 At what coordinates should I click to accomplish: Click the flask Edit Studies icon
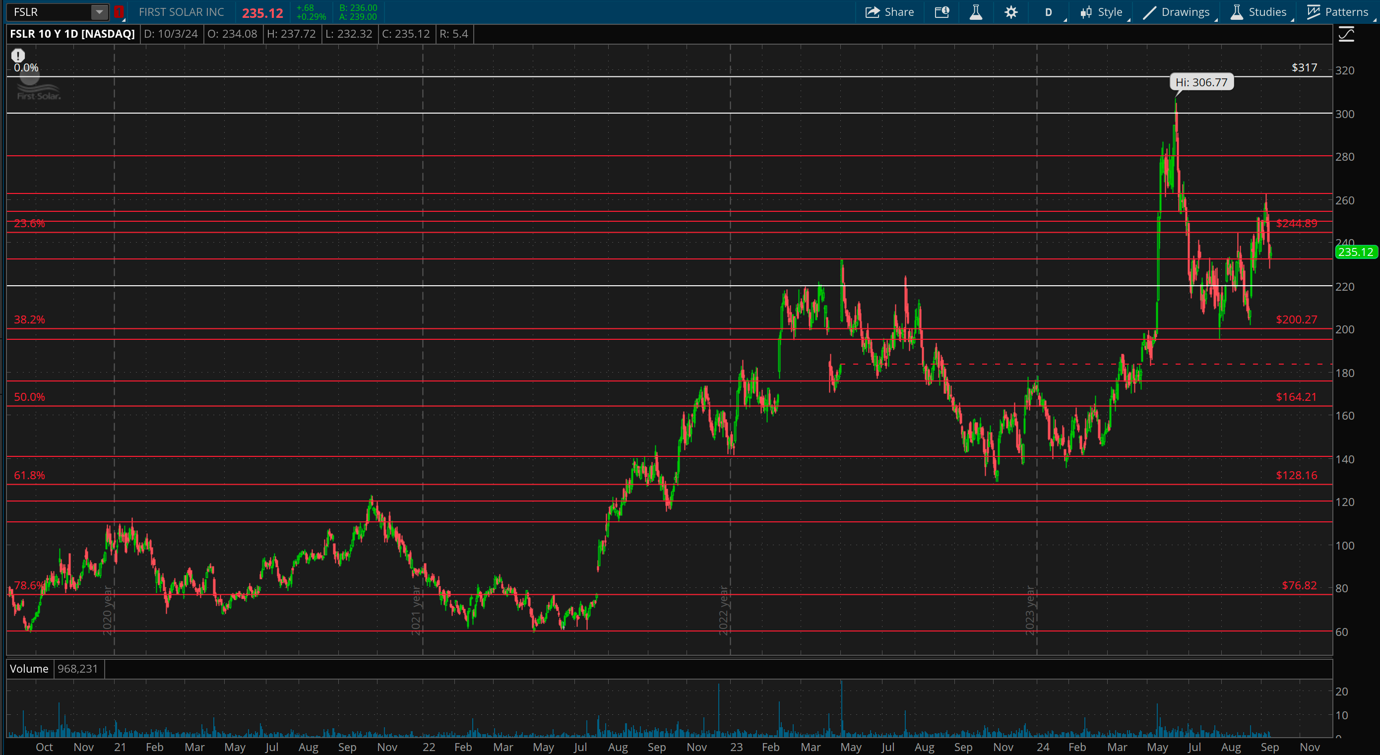tap(976, 12)
